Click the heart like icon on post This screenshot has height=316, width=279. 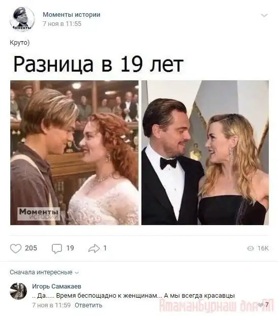point(16,248)
